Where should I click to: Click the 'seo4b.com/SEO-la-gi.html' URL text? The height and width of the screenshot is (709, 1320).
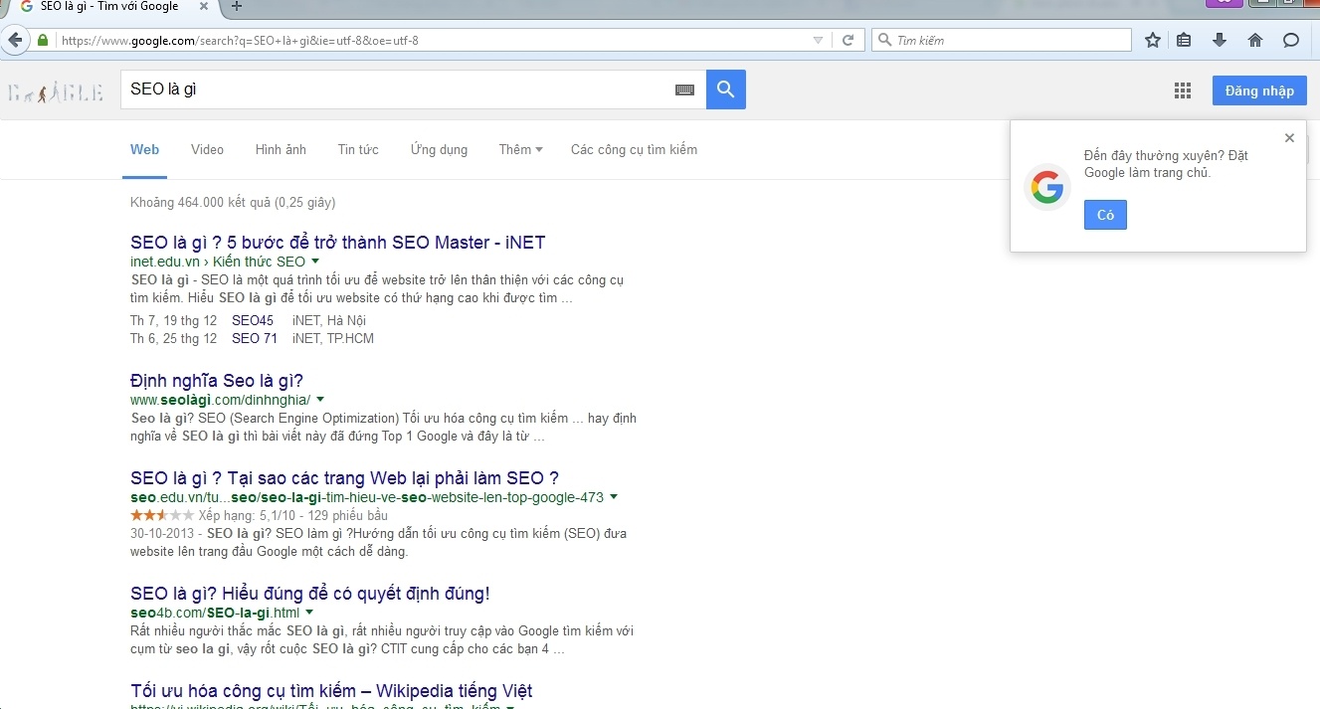point(215,613)
